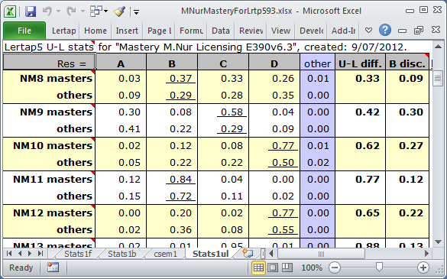Go to the previous sheet tab
This screenshot has height=279, width=447.
tap(20, 253)
